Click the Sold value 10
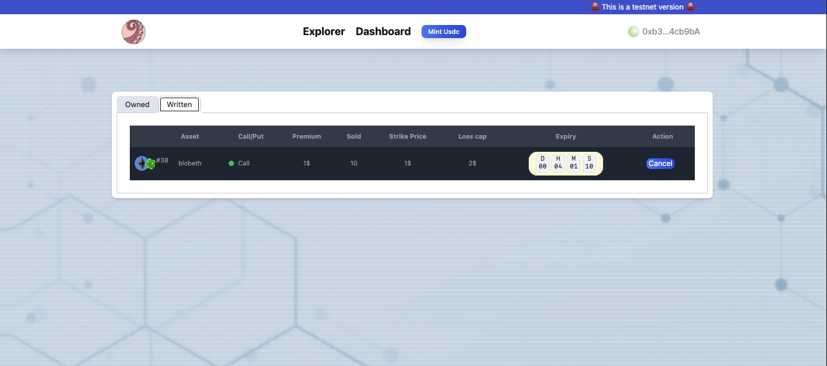Viewport: 827px width, 366px height. pos(354,164)
